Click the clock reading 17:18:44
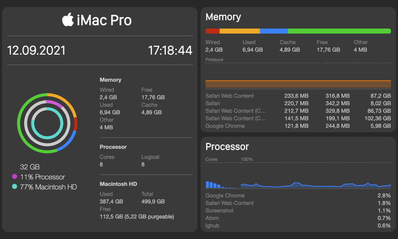 point(170,51)
